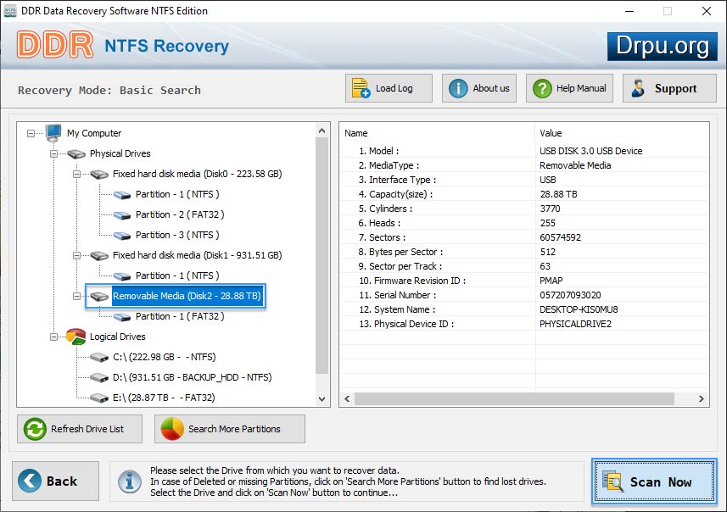Click the drive tree scroll down arrow
The image size is (727, 512).
pos(322,399)
